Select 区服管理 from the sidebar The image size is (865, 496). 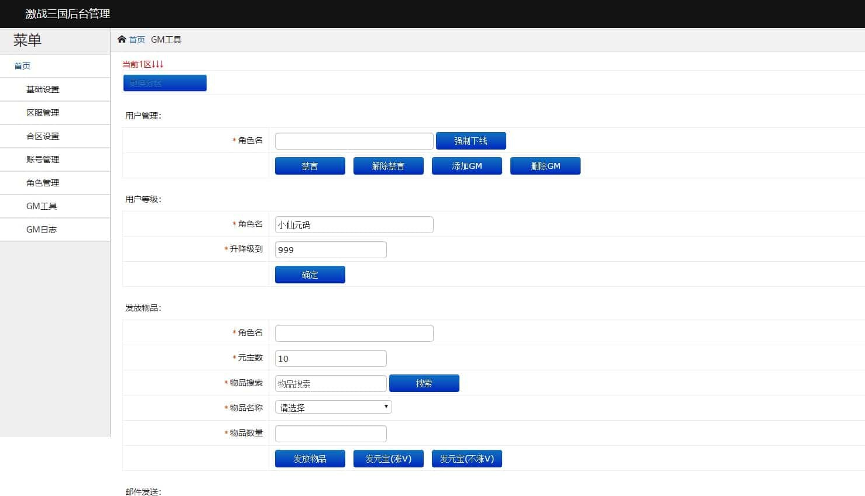click(43, 113)
